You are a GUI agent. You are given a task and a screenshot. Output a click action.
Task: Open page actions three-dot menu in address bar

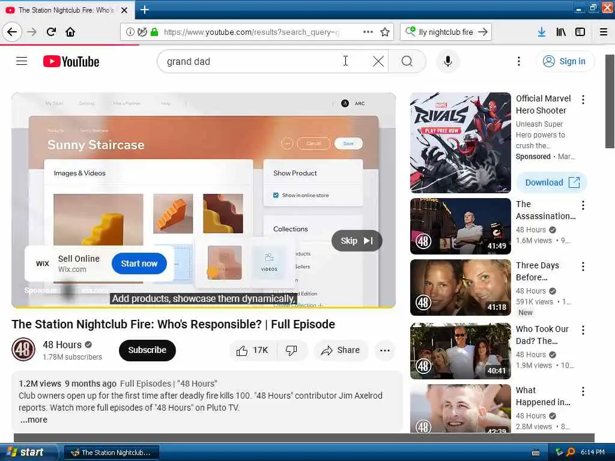point(368,32)
